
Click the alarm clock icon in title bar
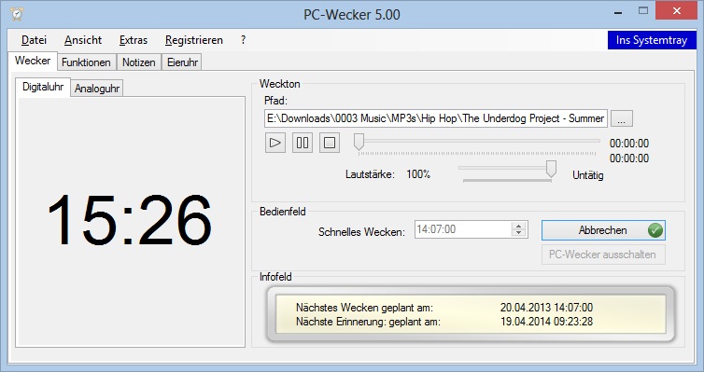[x=17, y=13]
